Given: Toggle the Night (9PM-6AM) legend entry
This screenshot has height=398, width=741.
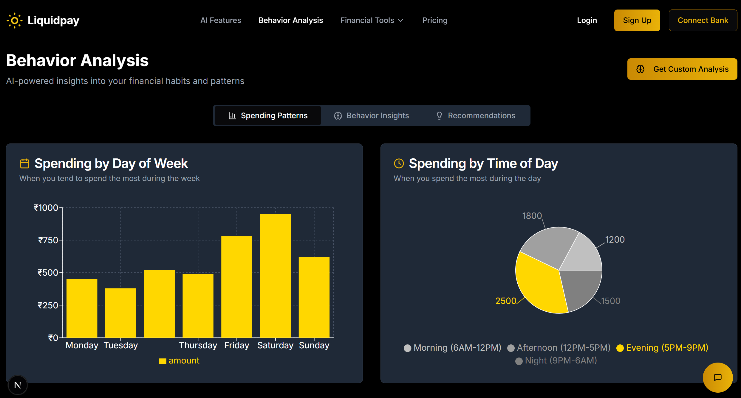Looking at the screenshot, I should click(x=556, y=360).
